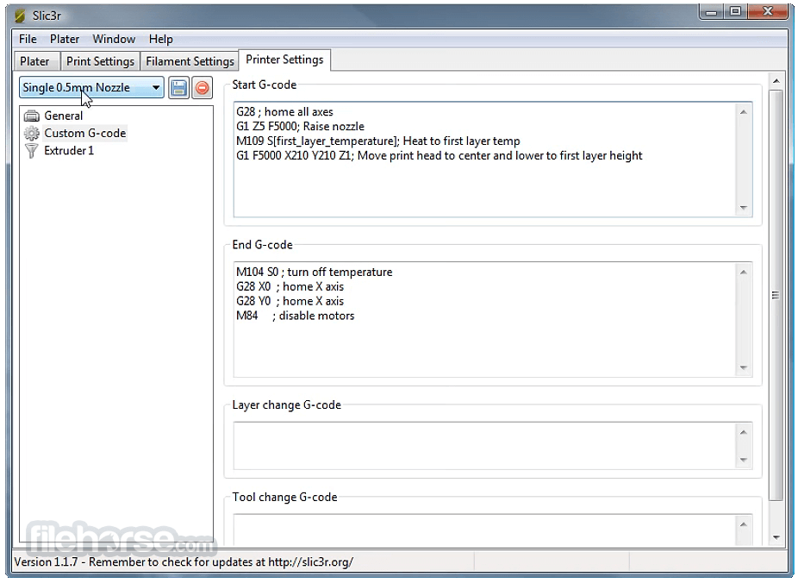Click Layer change G-code scroll down arrow
798x583 pixels.
744,460
